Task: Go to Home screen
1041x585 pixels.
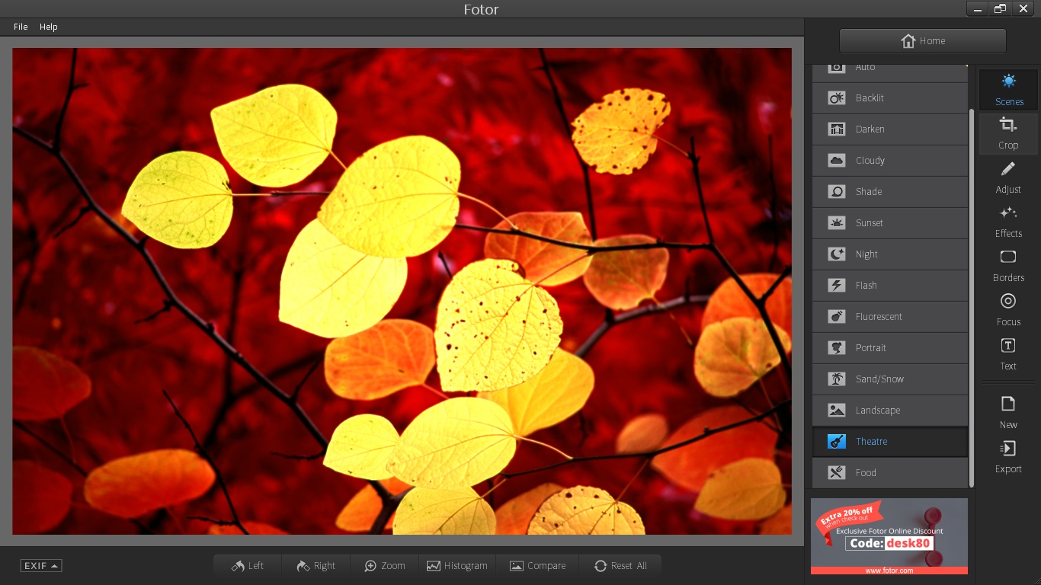Action: 923,41
